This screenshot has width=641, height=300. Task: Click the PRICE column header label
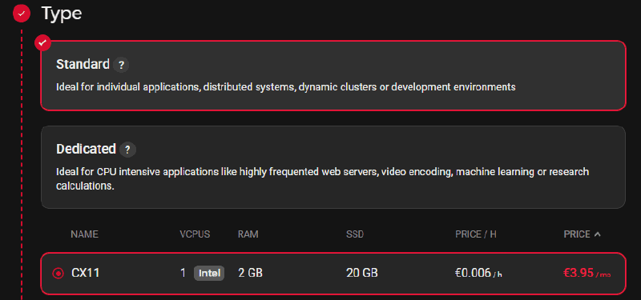(x=577, y=234)
